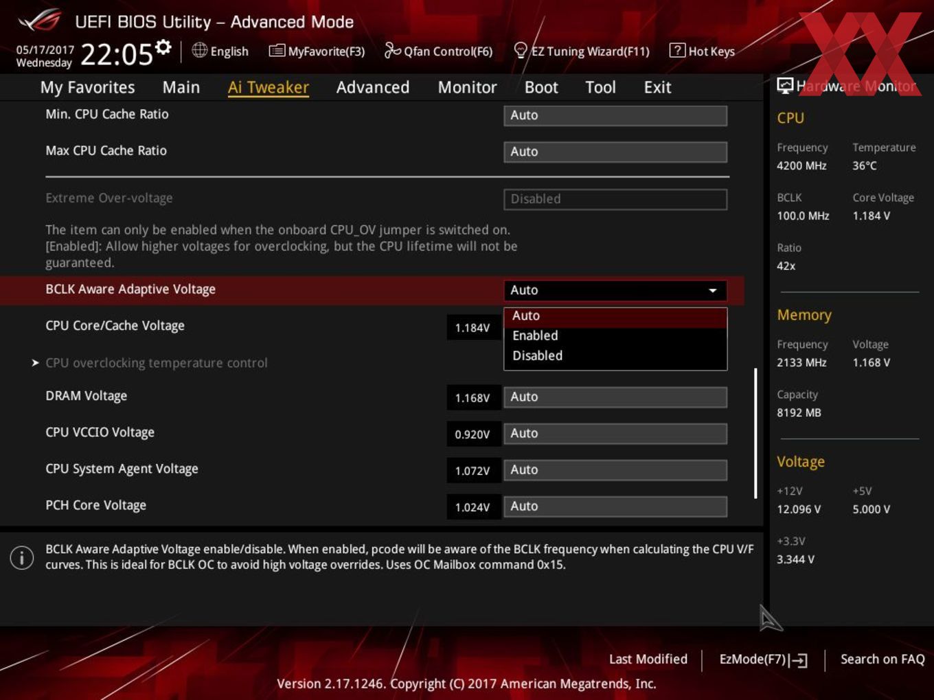This screenshot has height=700, width=934.
Task: Click the 2133 MHz memory frequency reading
Action: pyautogui.click(x=801, y=362)
